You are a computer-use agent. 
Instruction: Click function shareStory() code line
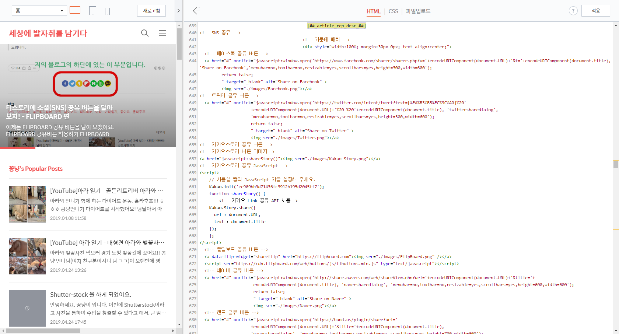pyautogui.click(x=237, y=194)
